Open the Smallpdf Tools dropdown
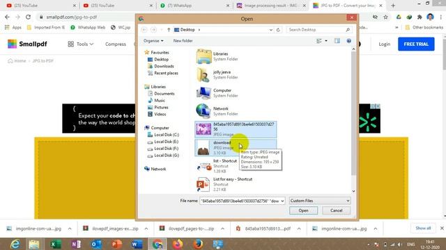 81,44
